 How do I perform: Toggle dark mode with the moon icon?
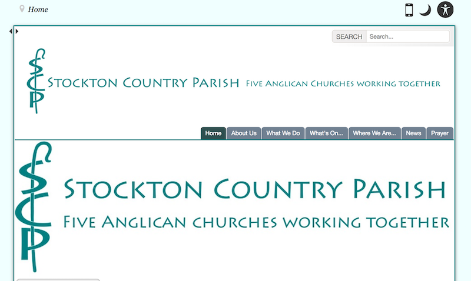point(425,10)
